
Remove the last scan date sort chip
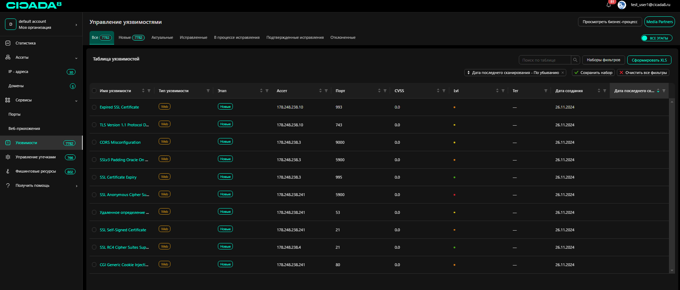point(563,73)
